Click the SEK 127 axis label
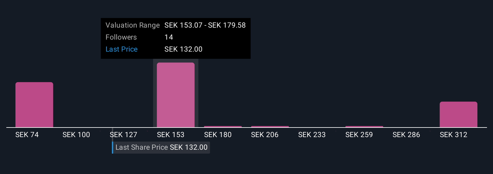 pyautogui.click(x=124, y=135)
